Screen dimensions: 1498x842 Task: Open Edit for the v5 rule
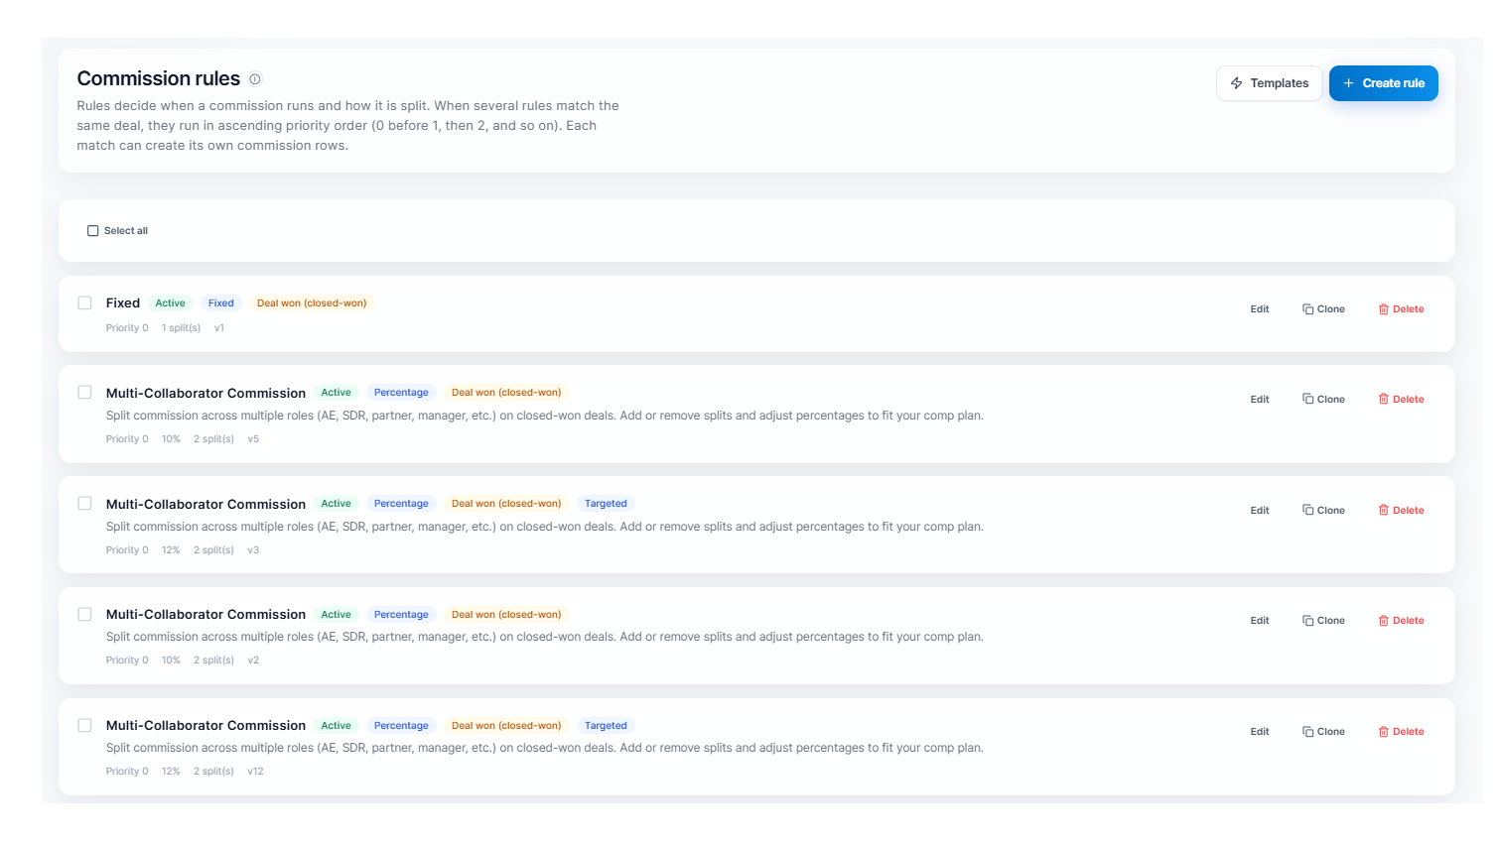point(1260,400)
